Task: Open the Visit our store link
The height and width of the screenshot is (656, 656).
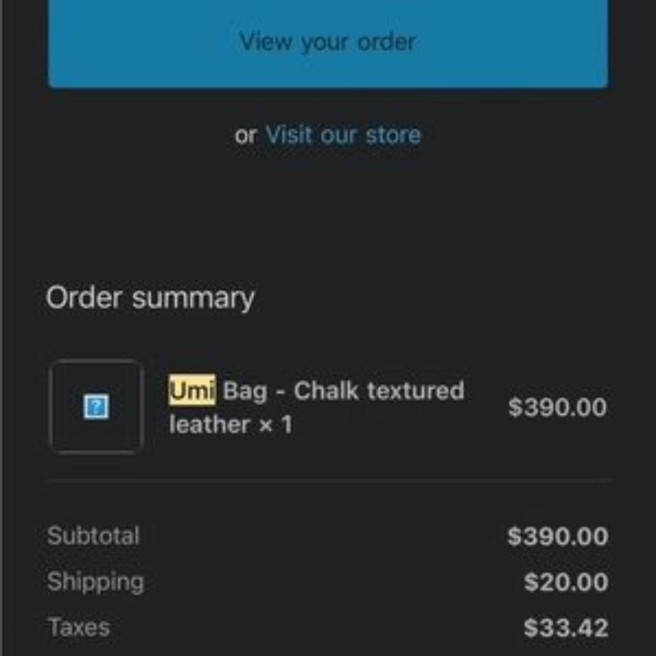Action: tap(343, 135)
